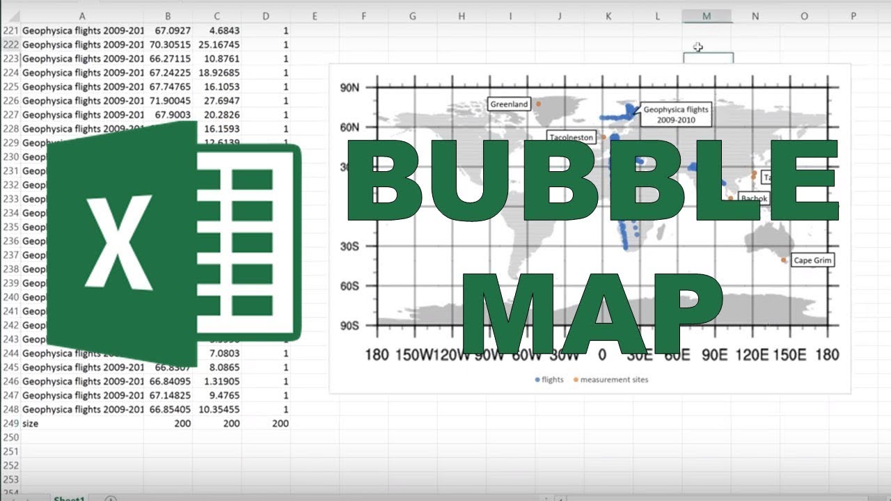The width and height of the screenshot is (891, 501).
Task: Click the 'flights' legend entry
Action: point(549,379)
